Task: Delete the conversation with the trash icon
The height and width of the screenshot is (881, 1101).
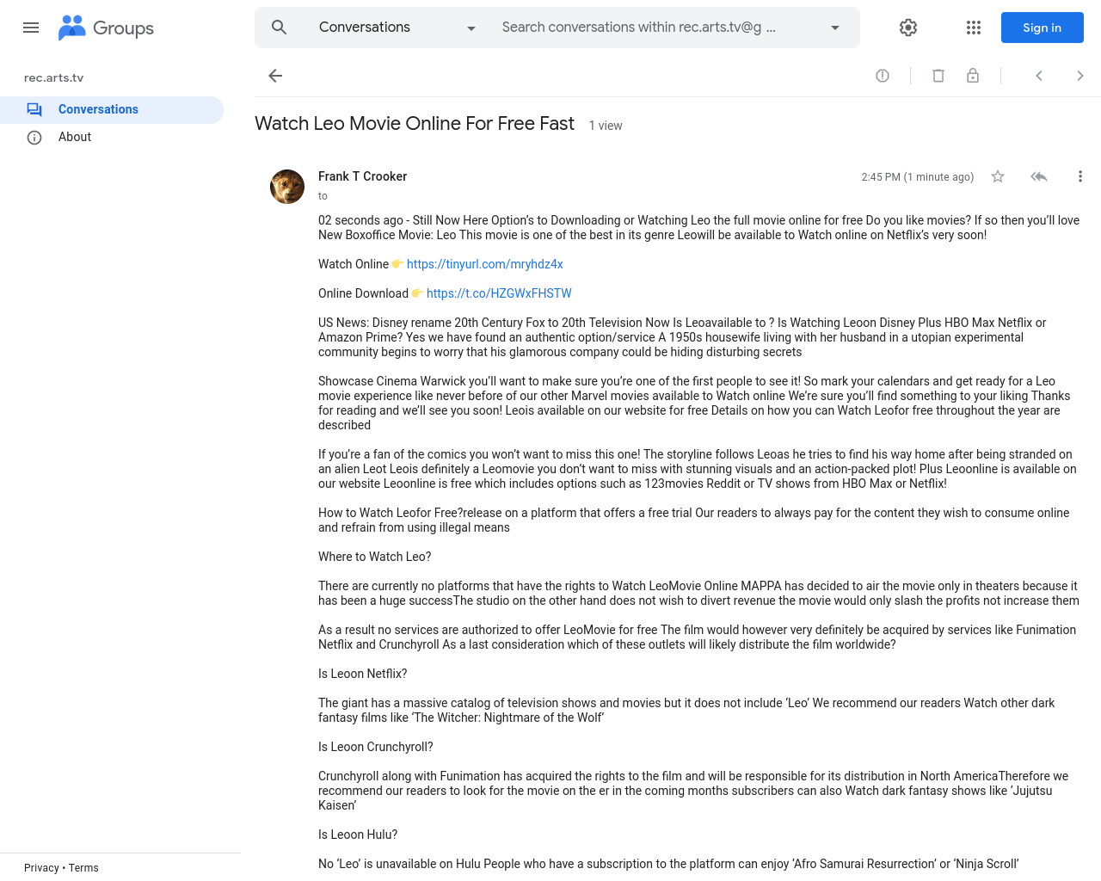Action: (938, 76)
